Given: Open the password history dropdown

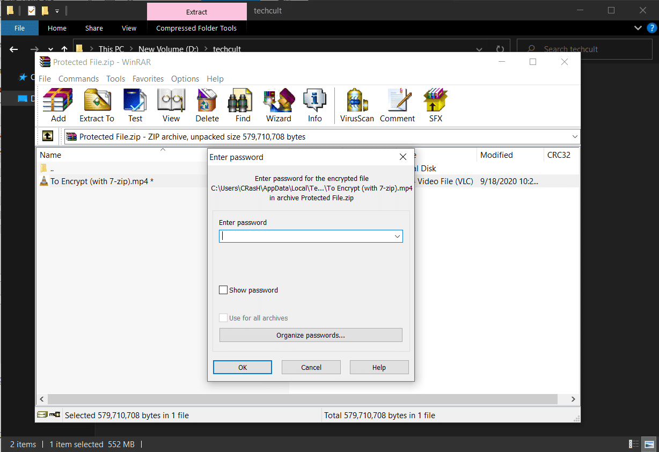Looking at the screenshot, I should (397, 236).
